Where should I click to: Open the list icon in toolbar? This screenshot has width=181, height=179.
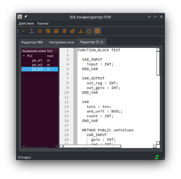[40, 31]
